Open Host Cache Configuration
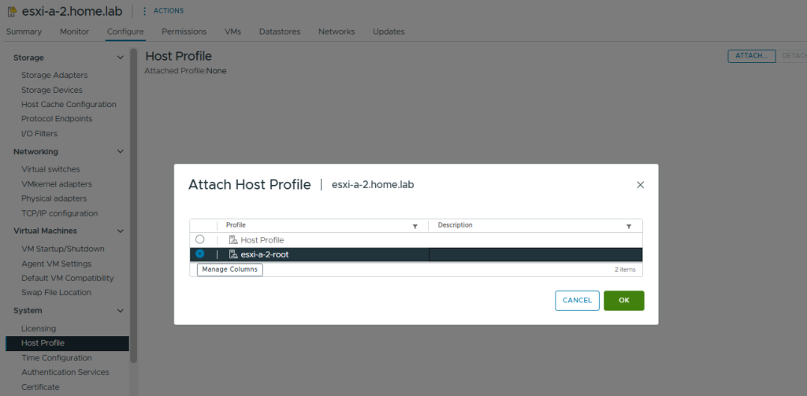Image resolution: width=807 pixels, height=396 pixels. (69, 105)
